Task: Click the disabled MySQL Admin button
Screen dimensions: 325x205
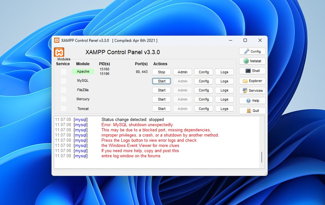Action: 182,81
